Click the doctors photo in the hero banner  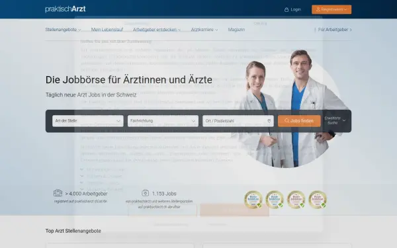[x=291, y=109]
